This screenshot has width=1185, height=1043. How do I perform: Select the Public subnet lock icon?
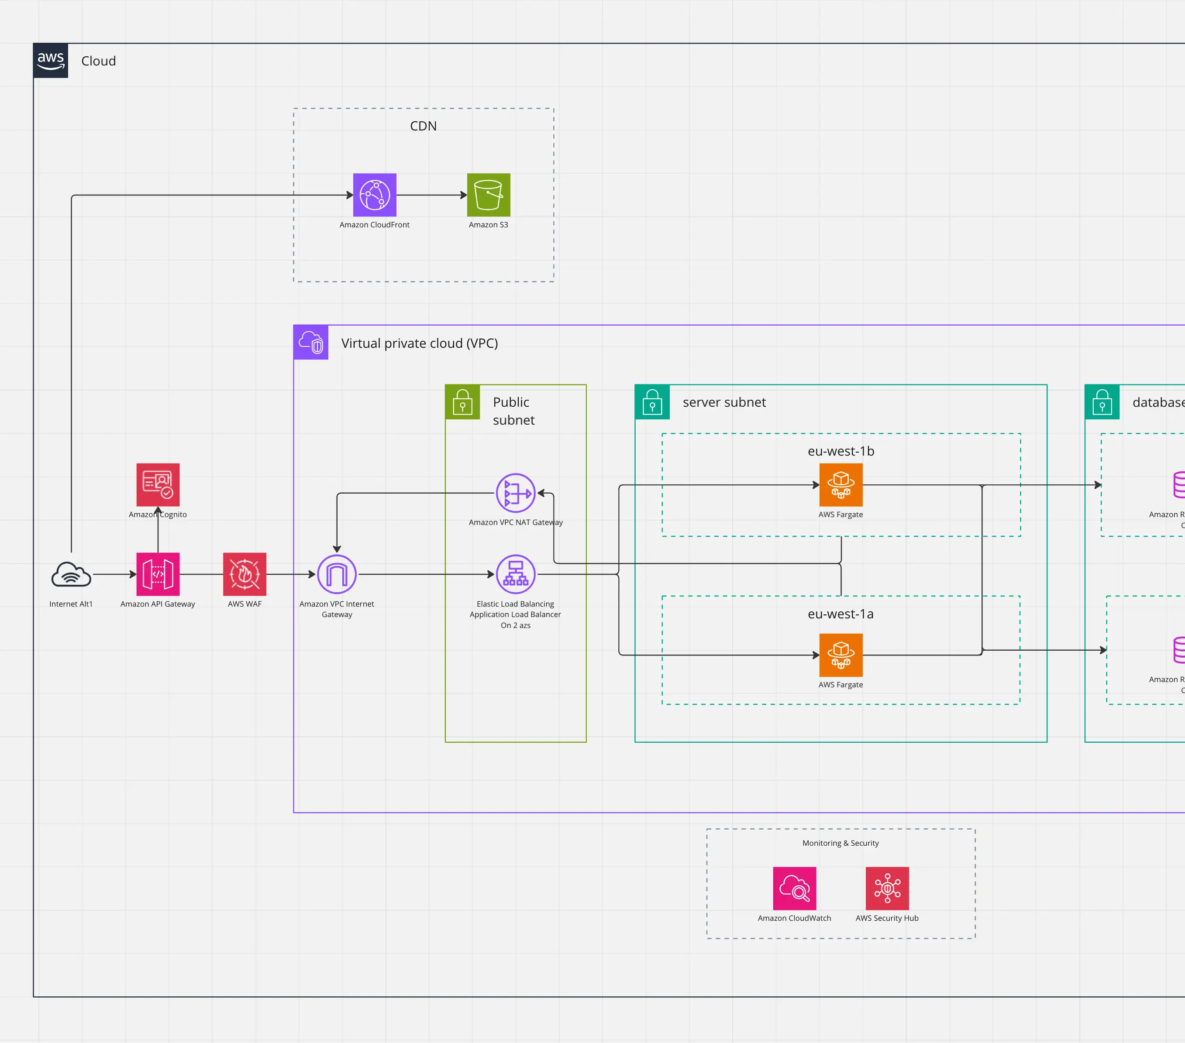tap(462, 401)
